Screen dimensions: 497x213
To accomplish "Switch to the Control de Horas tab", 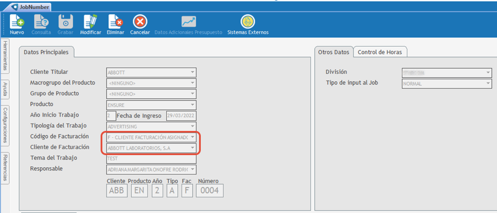I will 380,52.
